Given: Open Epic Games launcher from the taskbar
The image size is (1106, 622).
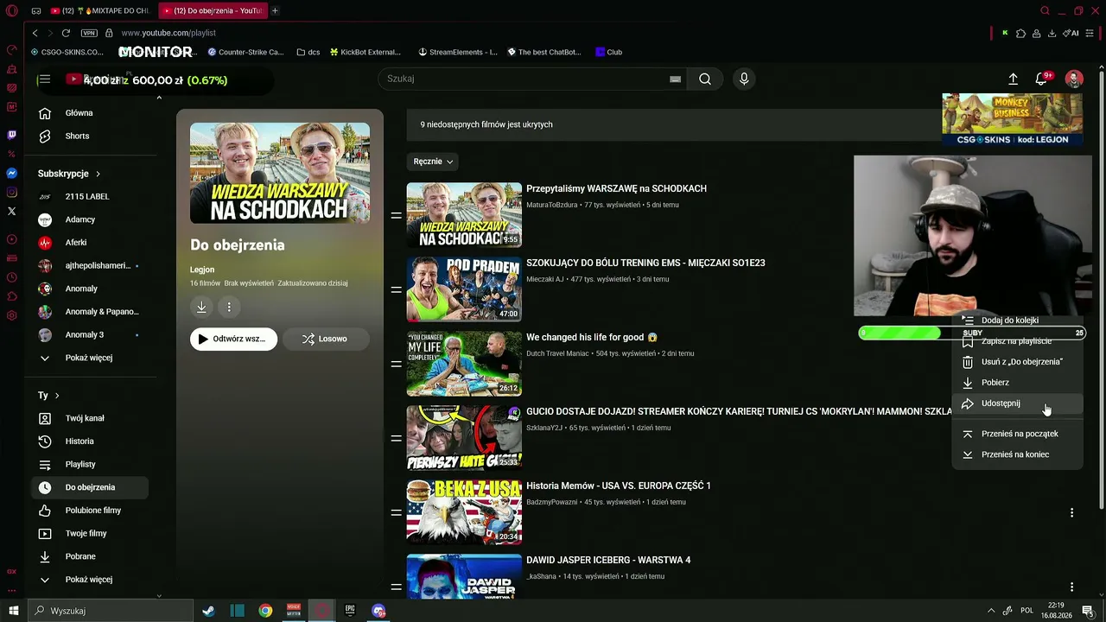Looking at the screenshot, I should pyautogui.click(x=350, y=611).
